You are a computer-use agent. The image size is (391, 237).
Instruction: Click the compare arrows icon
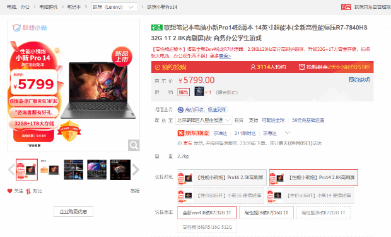(28, 191)
